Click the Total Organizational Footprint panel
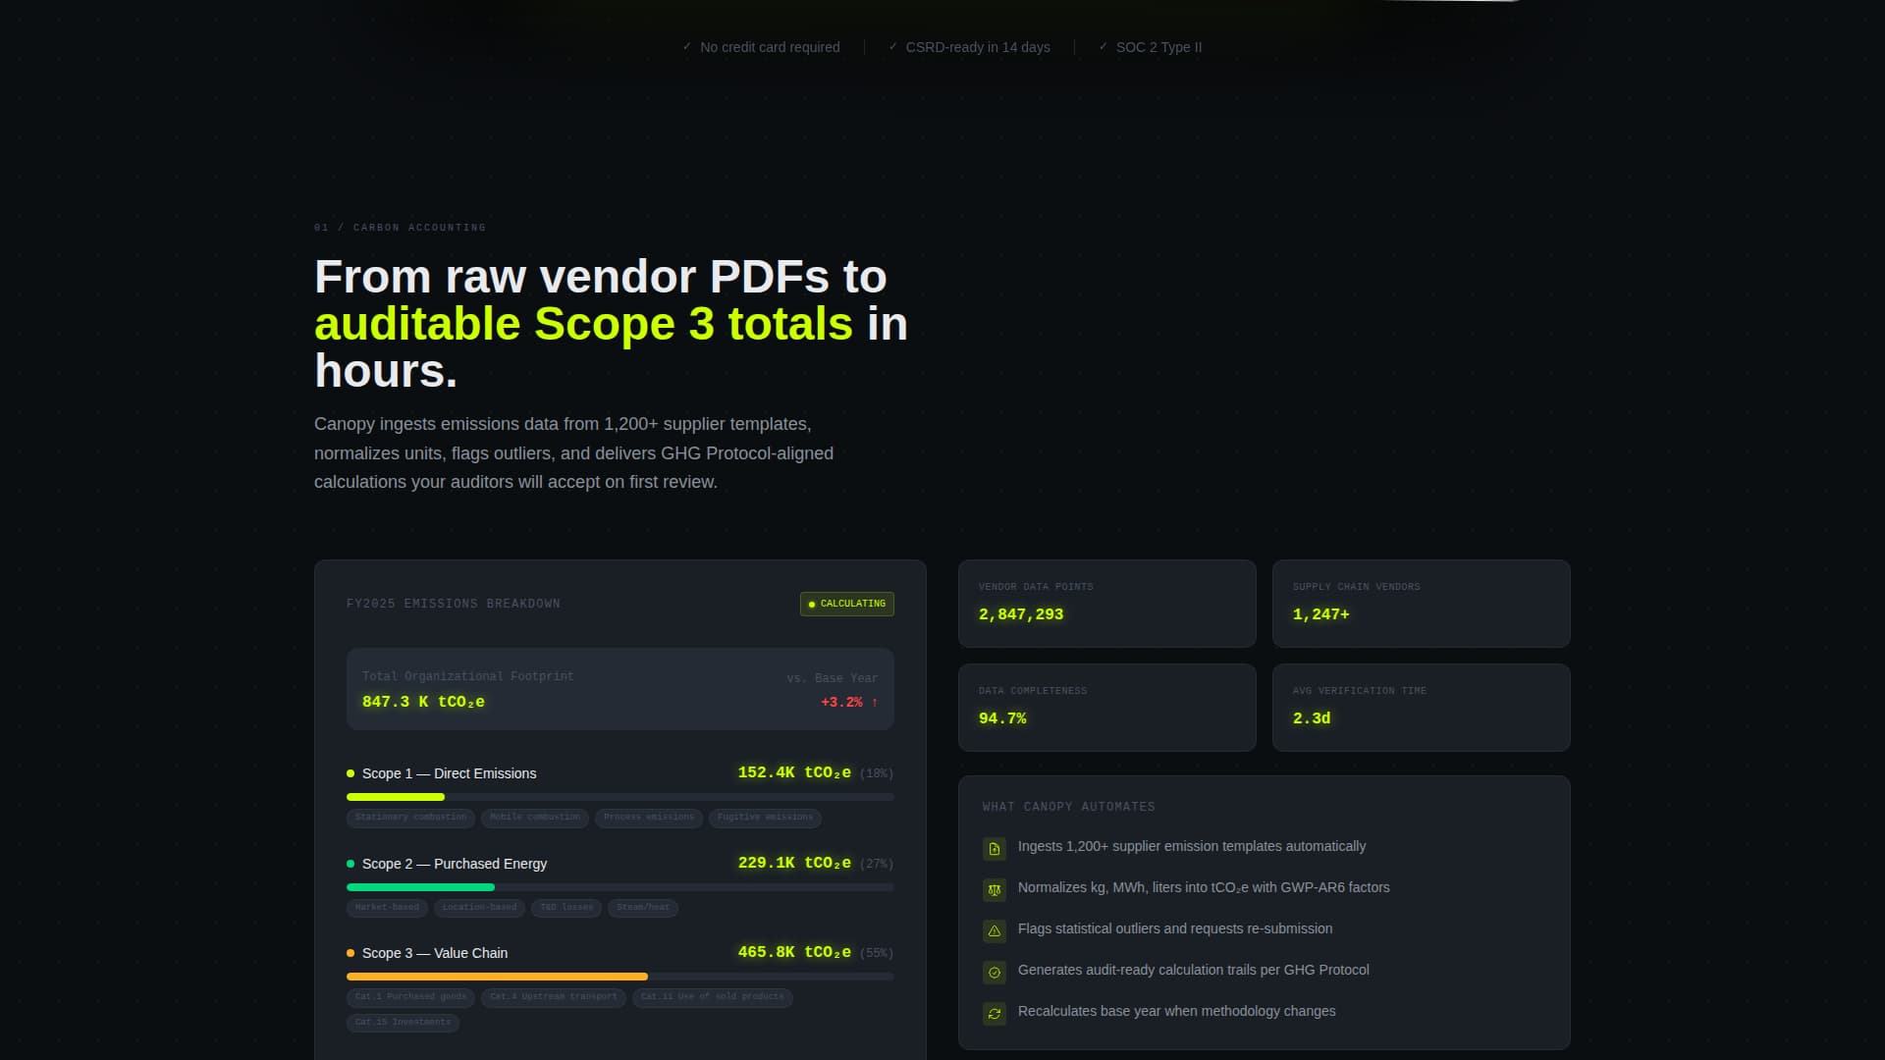This screenshot has height=1060, width=1885. [619, 689]
